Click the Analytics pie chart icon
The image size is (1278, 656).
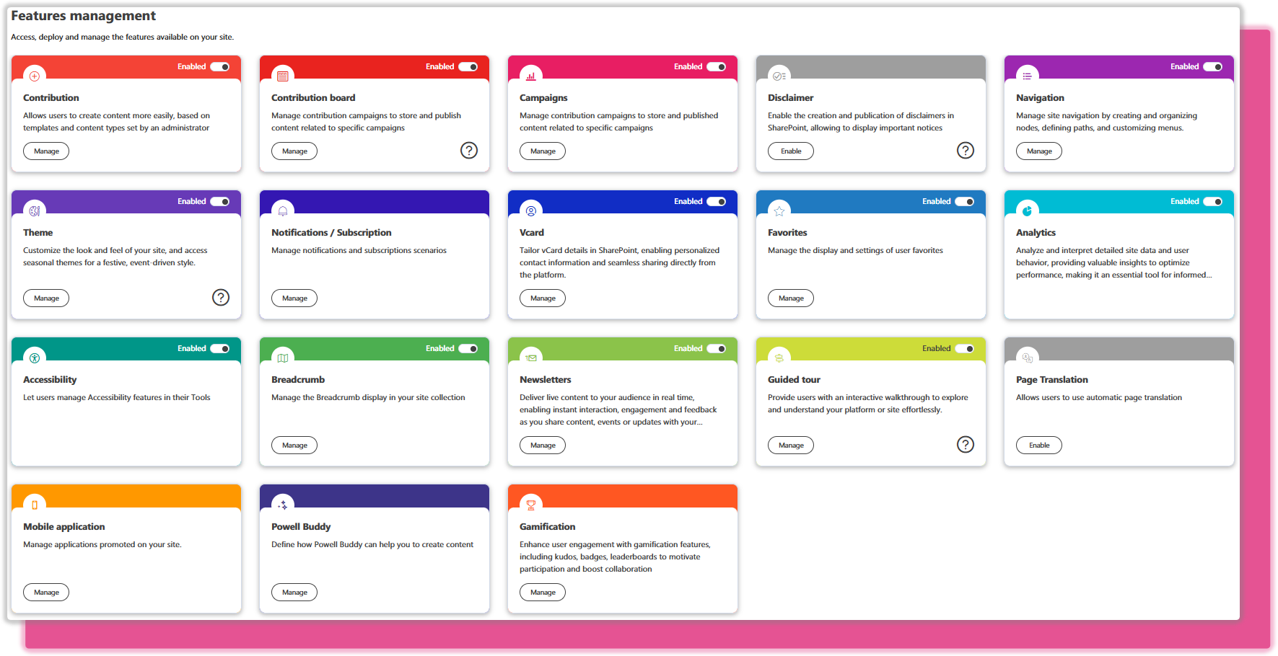point(1028,210)
